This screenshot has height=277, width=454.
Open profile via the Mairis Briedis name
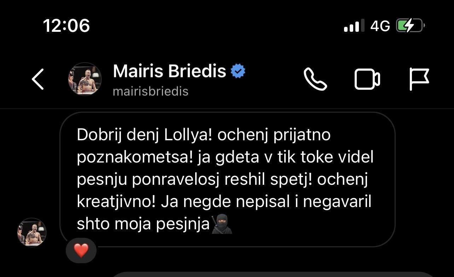[x=169, y=71]
